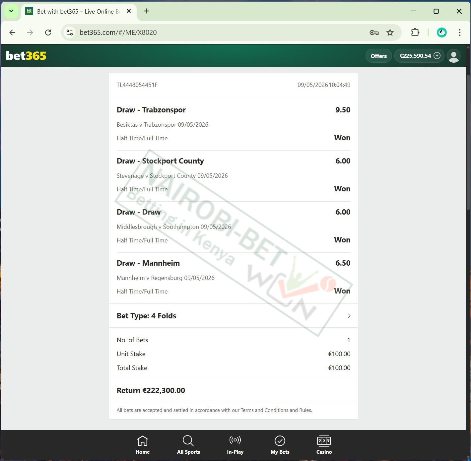Click the Return €222,300.00 amount
This screenshot has width=471, height=461.
tap(151, 390)
